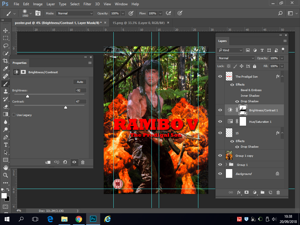The width and height of the screenshot is (300, 225).
Task: Select the Eyedropper tool
Action: pos(5,69)
